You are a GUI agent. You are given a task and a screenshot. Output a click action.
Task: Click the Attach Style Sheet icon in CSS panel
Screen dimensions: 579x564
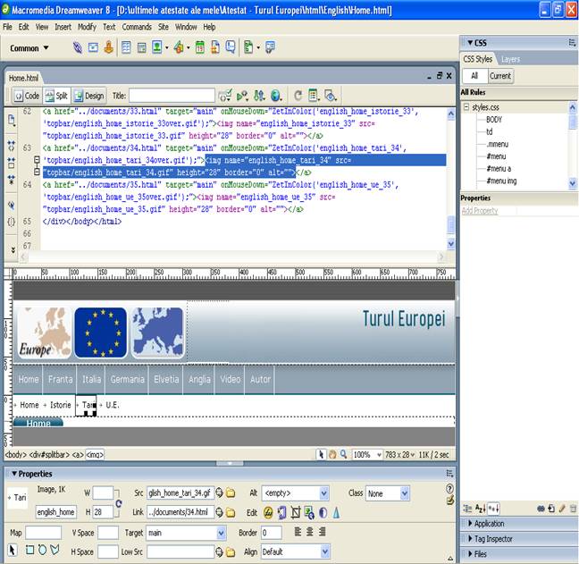[541, 509]
